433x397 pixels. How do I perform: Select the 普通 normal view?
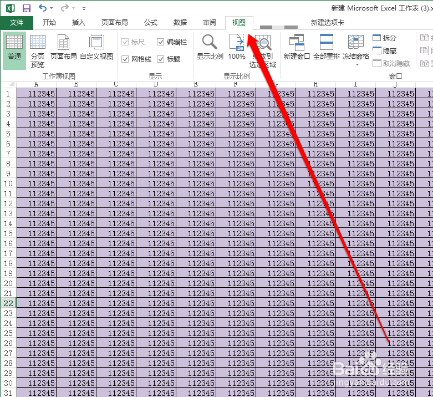[x=14, y=50]
